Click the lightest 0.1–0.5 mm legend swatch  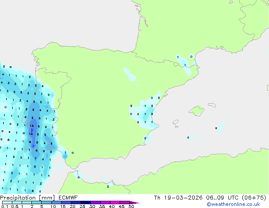click(x=7, y=202)
